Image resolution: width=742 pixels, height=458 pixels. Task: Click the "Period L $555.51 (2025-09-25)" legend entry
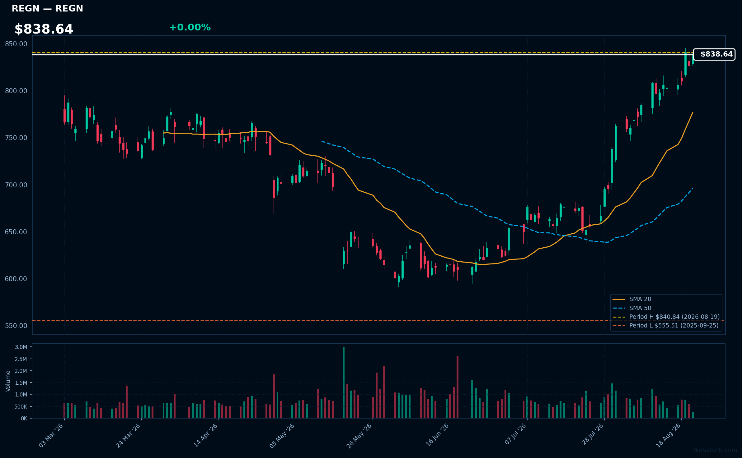(x=674, y=326)
